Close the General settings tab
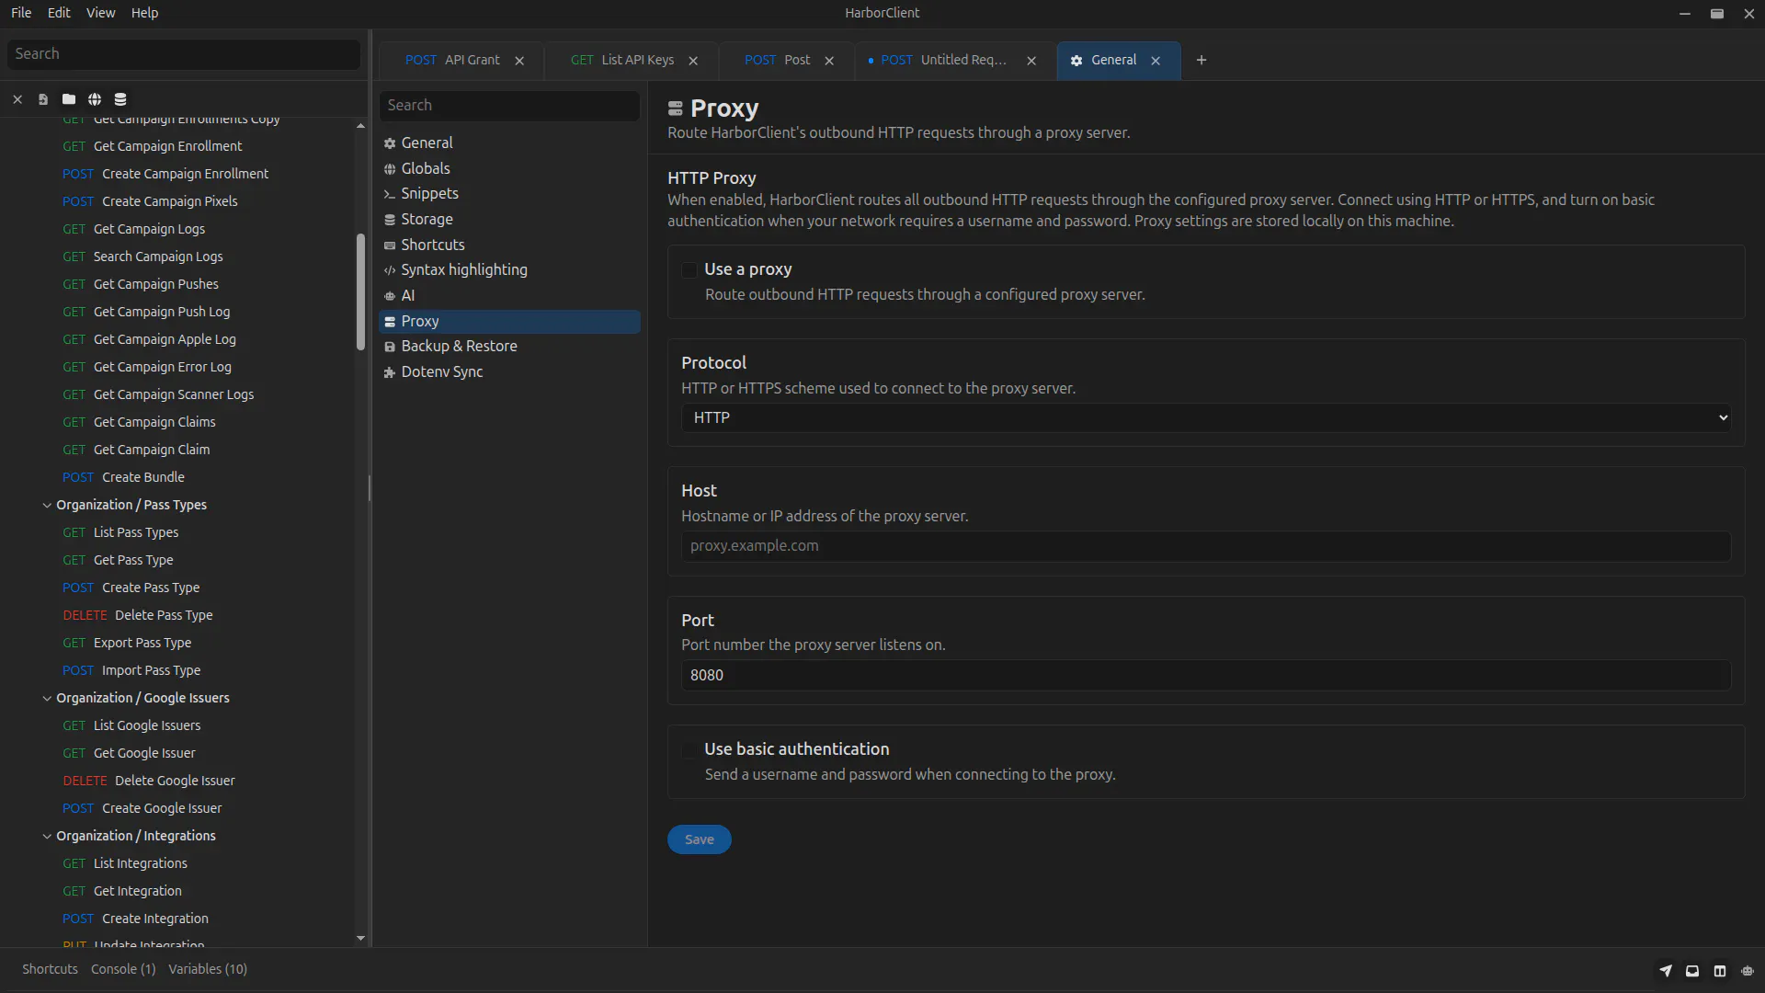The width and height of the screenshot is (1765, 993). pos(1156,61)
